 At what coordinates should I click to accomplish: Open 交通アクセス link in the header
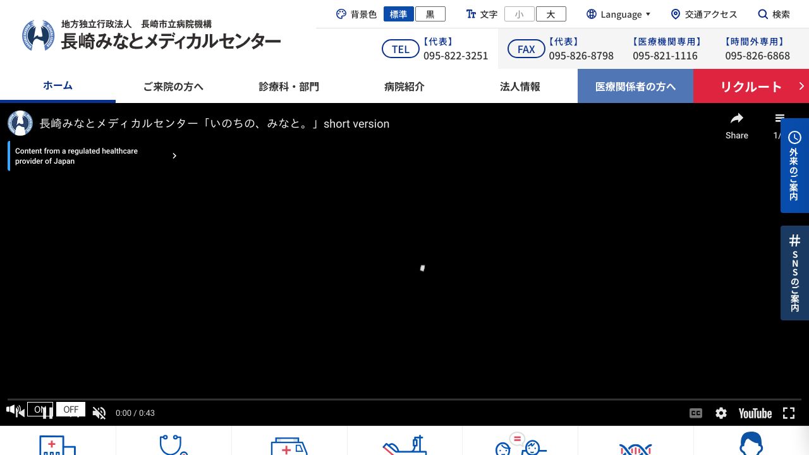coord(703,14)
